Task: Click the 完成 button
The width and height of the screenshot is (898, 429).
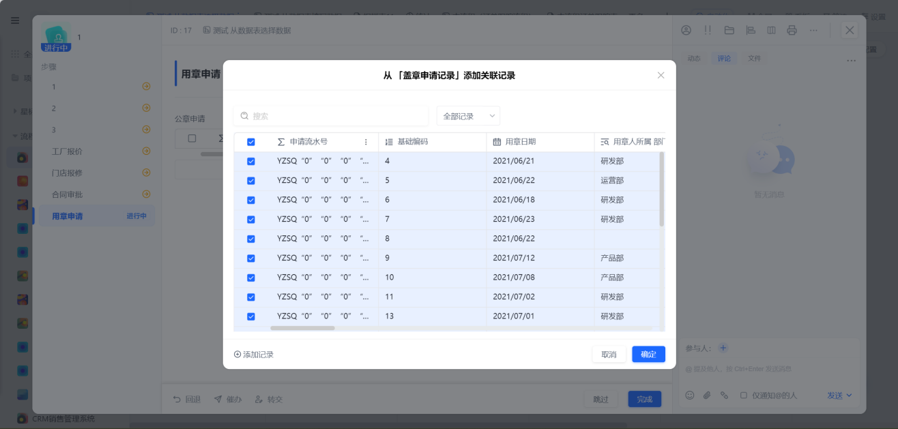Action: [x=645, y=399]
